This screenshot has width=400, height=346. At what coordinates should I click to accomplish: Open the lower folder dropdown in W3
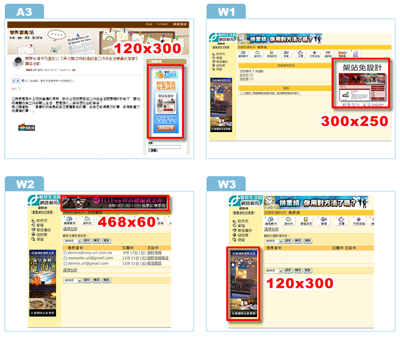(274, 271)
